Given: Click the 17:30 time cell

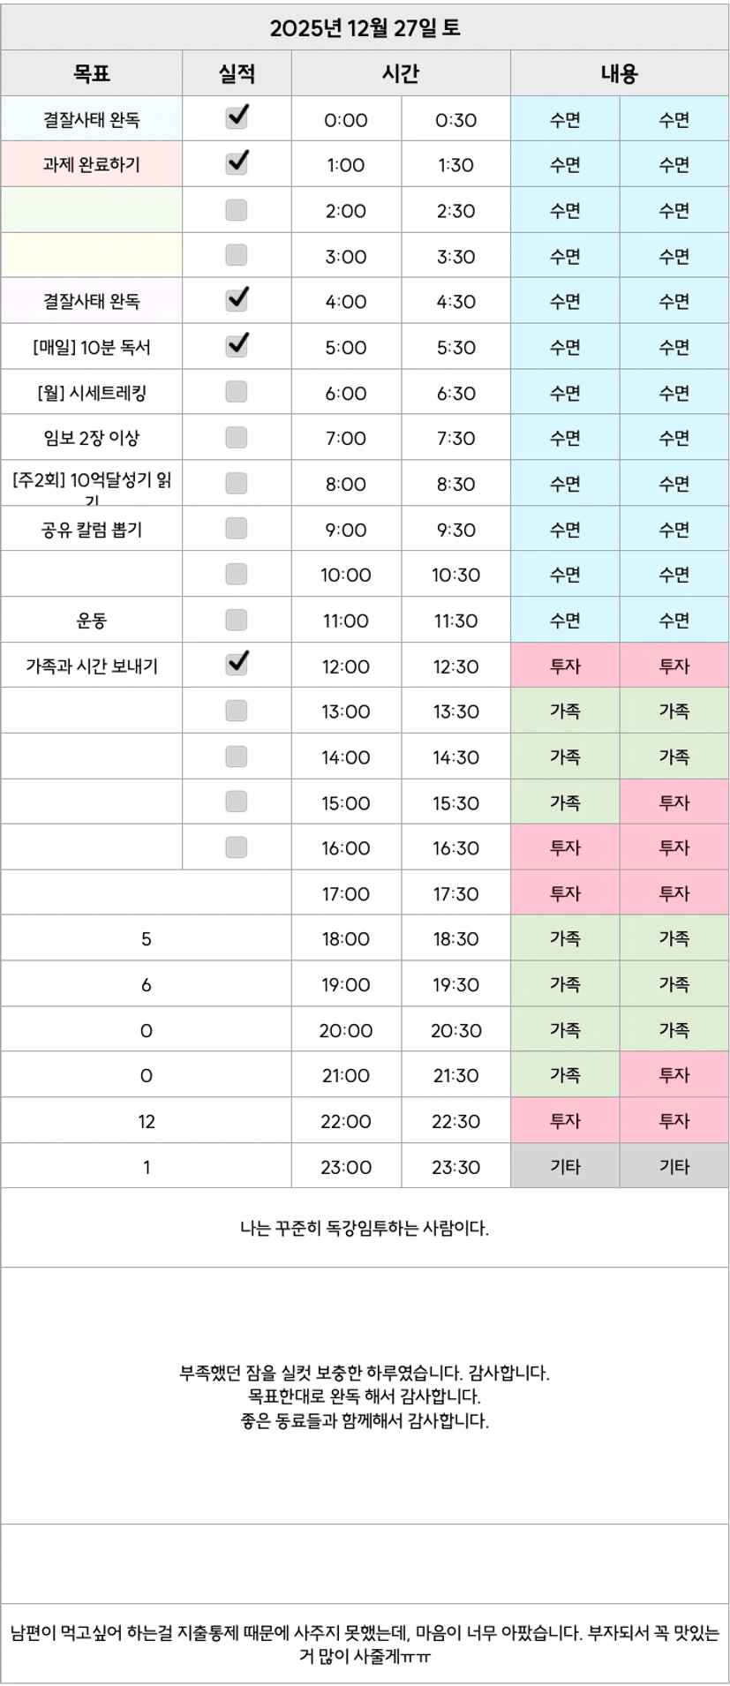Looking at the screenshot, I should 455,893.
